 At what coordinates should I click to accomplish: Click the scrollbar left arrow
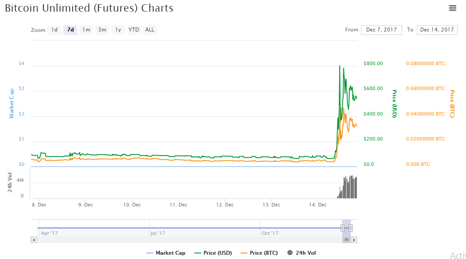(33, 240)
